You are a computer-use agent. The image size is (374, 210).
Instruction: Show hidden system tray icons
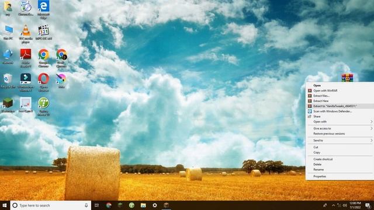coord(334,205)
